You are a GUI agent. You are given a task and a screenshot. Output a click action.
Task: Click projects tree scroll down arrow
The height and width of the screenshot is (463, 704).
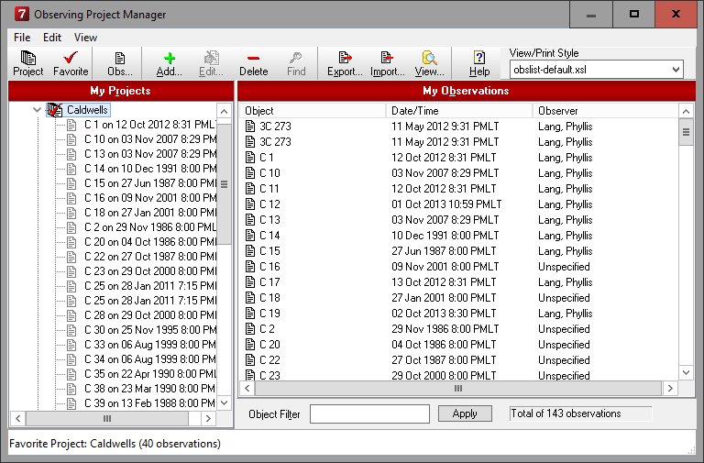[x=224, y=402]
